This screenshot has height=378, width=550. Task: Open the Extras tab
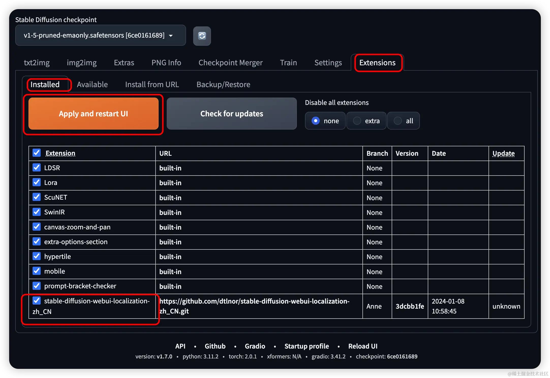pos(124,62)
